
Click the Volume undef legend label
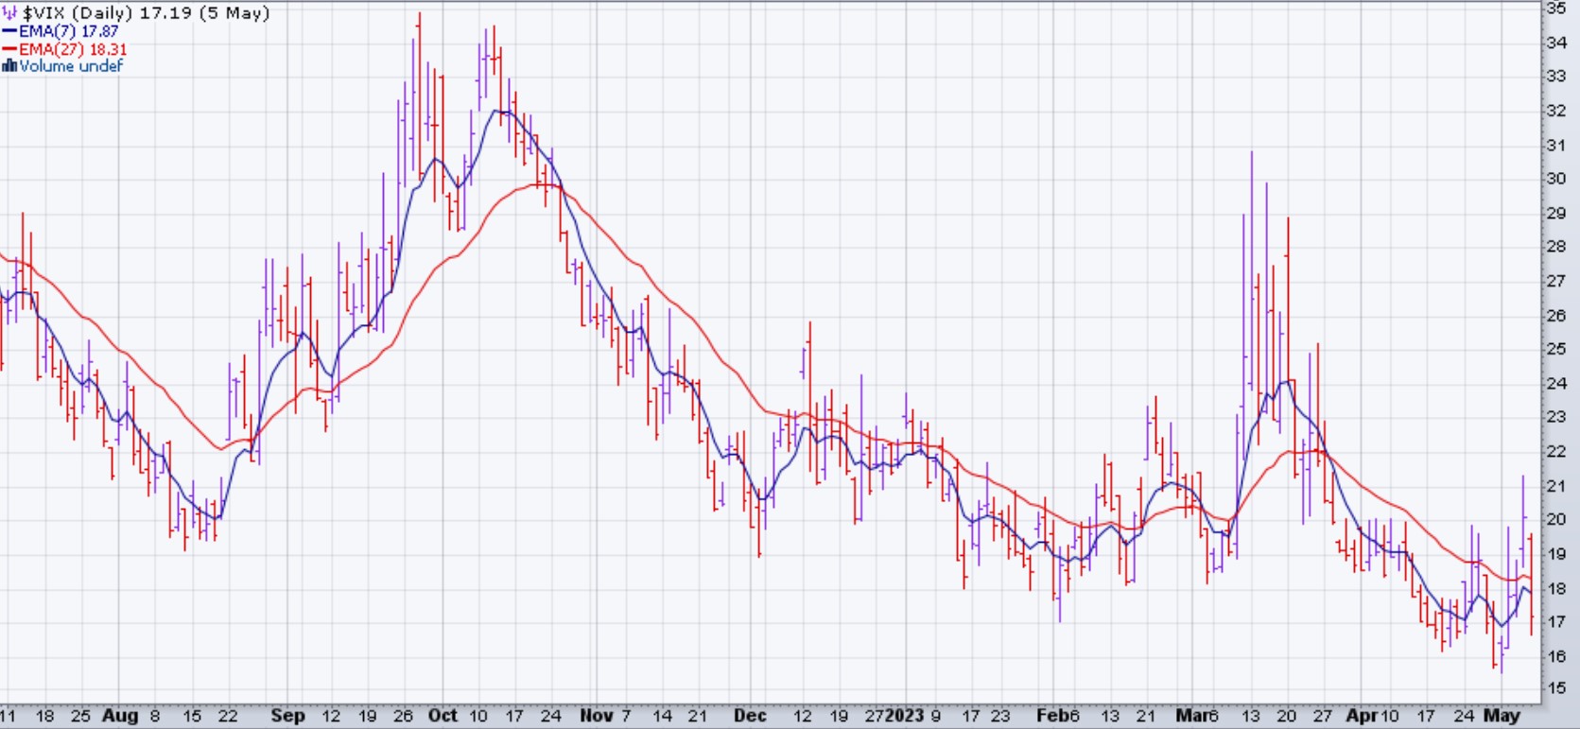pyautogui.click(x=71, y=66)
